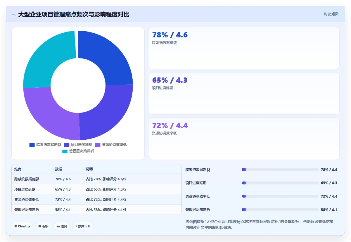The image size is (351, 242).
Task: Click the lightning icon beside the title
Action: tap(14, 15)
